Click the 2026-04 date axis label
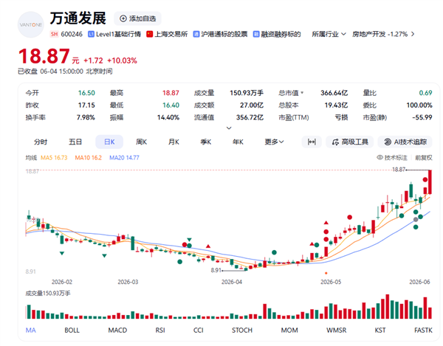Screen dimensions: 443x346 pos(232,282)
